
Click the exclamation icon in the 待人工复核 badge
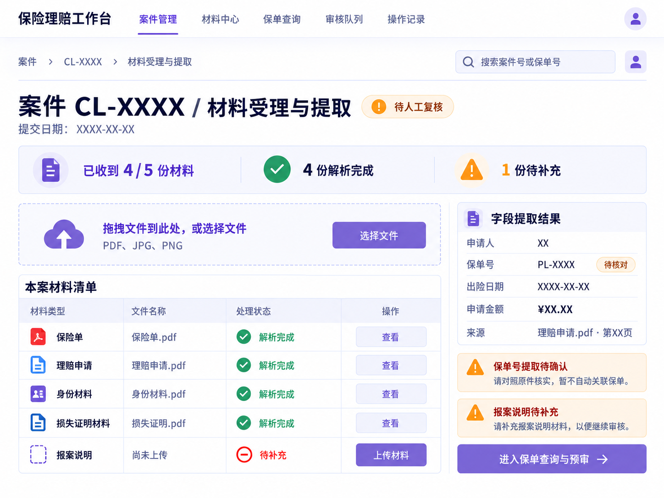[379, 107]
